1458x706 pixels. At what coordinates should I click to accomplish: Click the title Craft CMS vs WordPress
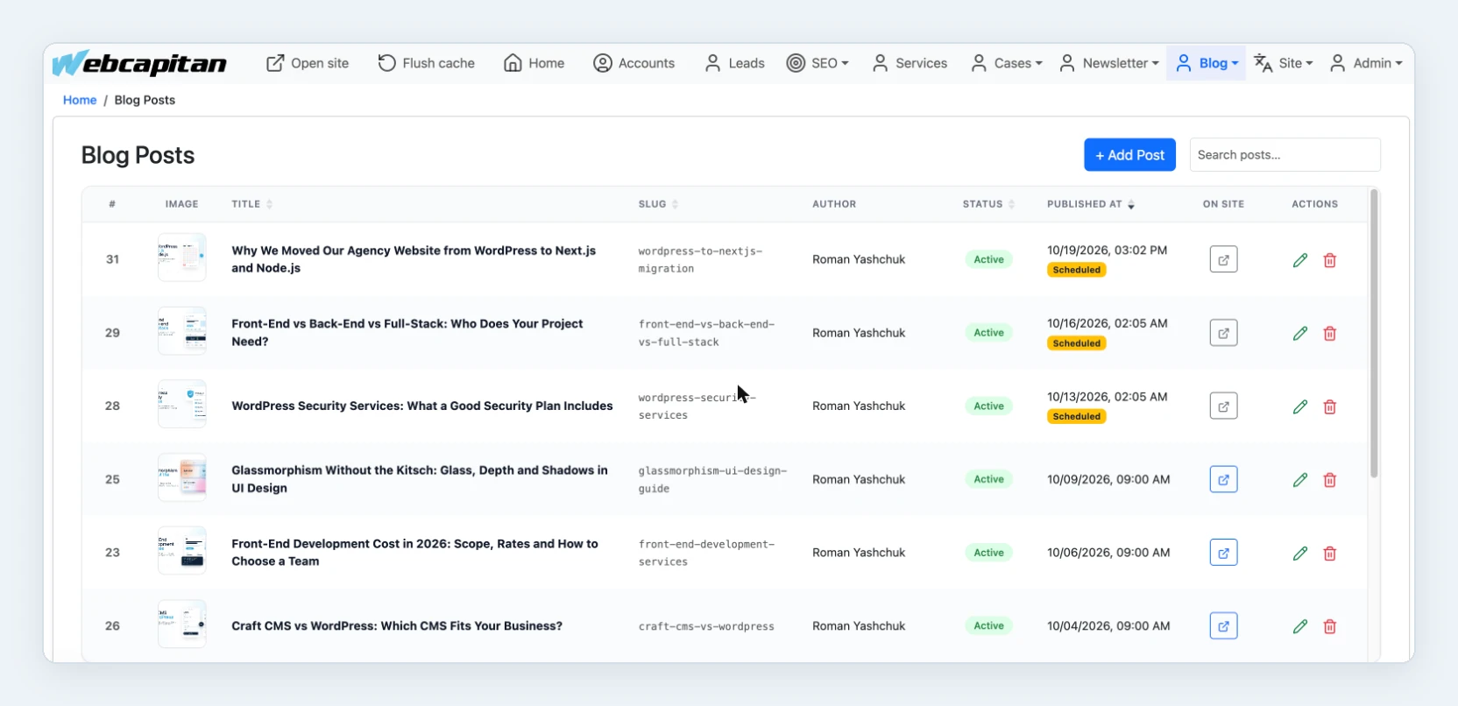click(x=397, y=626)
